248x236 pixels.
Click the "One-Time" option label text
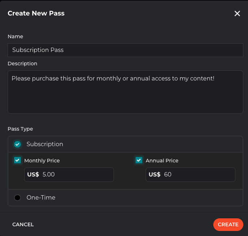click(x=41, y=198)
